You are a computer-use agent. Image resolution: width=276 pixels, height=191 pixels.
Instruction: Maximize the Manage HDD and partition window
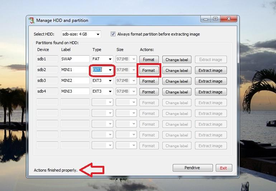(215, 19)
